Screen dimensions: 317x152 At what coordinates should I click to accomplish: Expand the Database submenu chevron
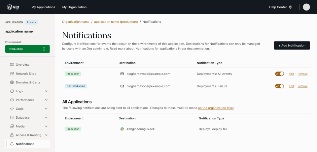(x=46, y=117)
